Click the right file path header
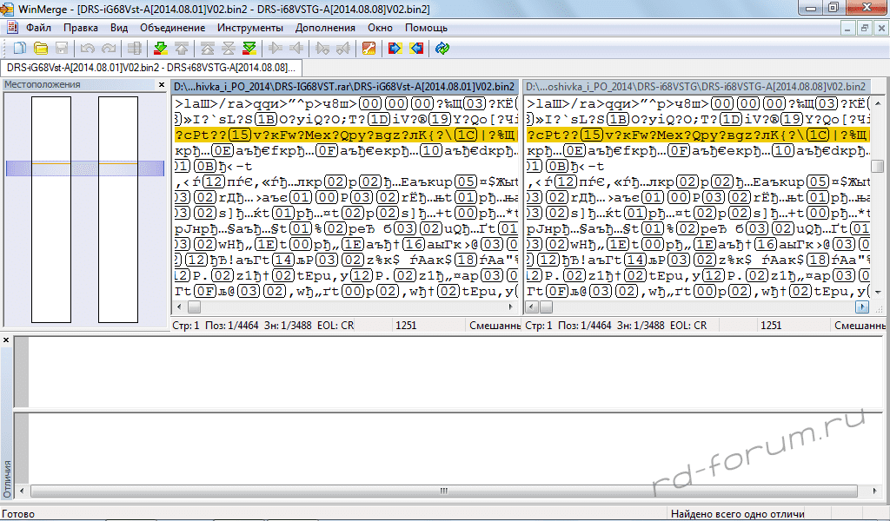The height and width of the screenshot is (521, 890). (696, 87)
